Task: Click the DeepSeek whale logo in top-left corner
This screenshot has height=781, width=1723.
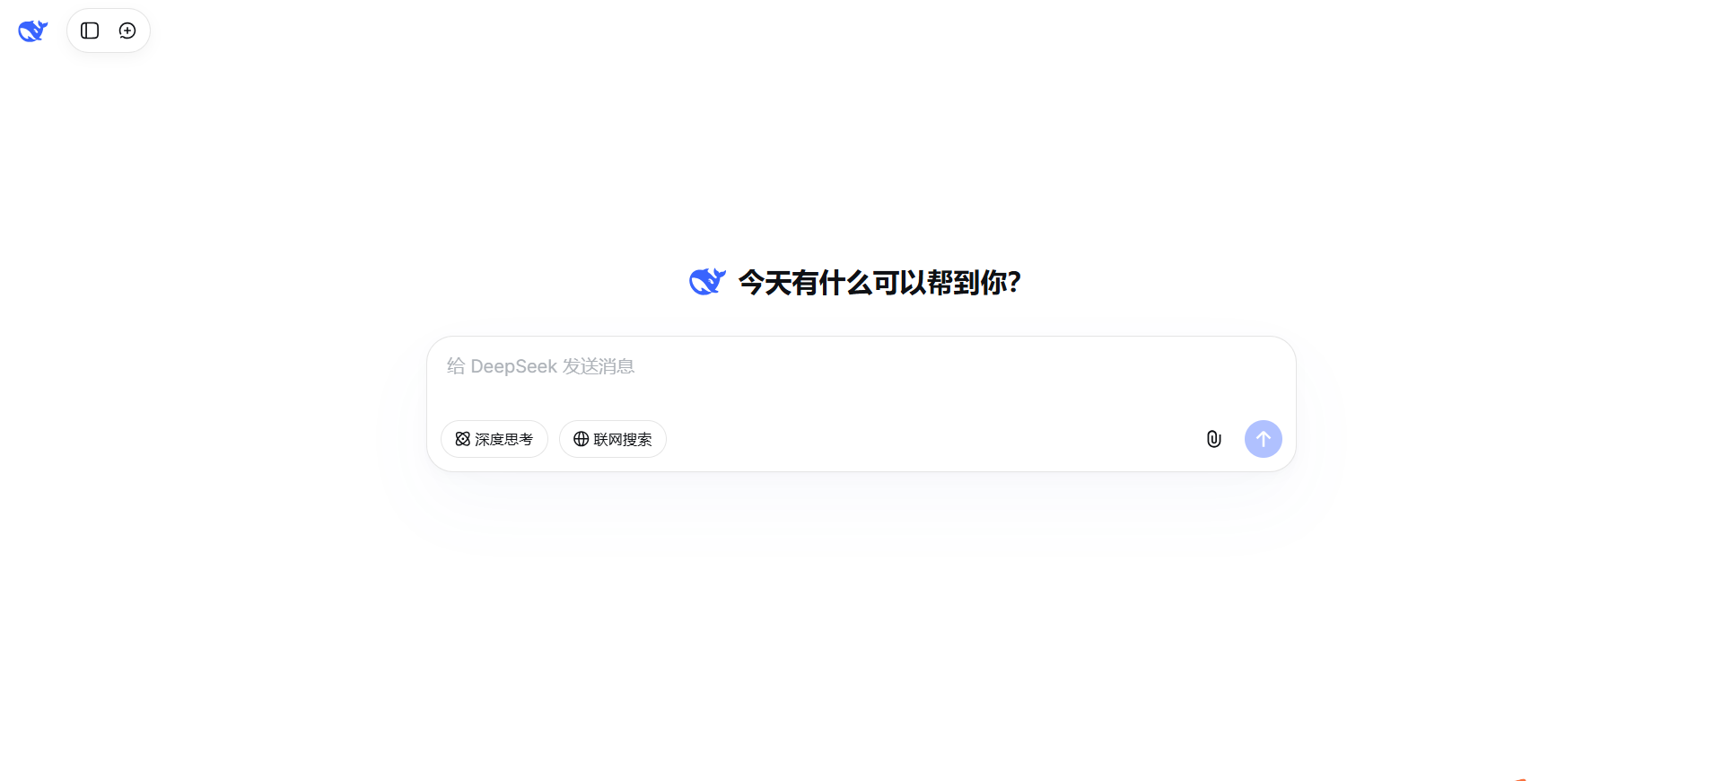Action: point(33,31)
